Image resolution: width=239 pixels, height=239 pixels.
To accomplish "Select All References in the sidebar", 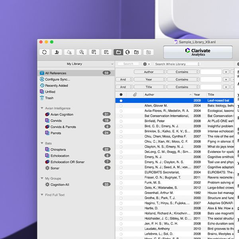I will tap(76, 73).
